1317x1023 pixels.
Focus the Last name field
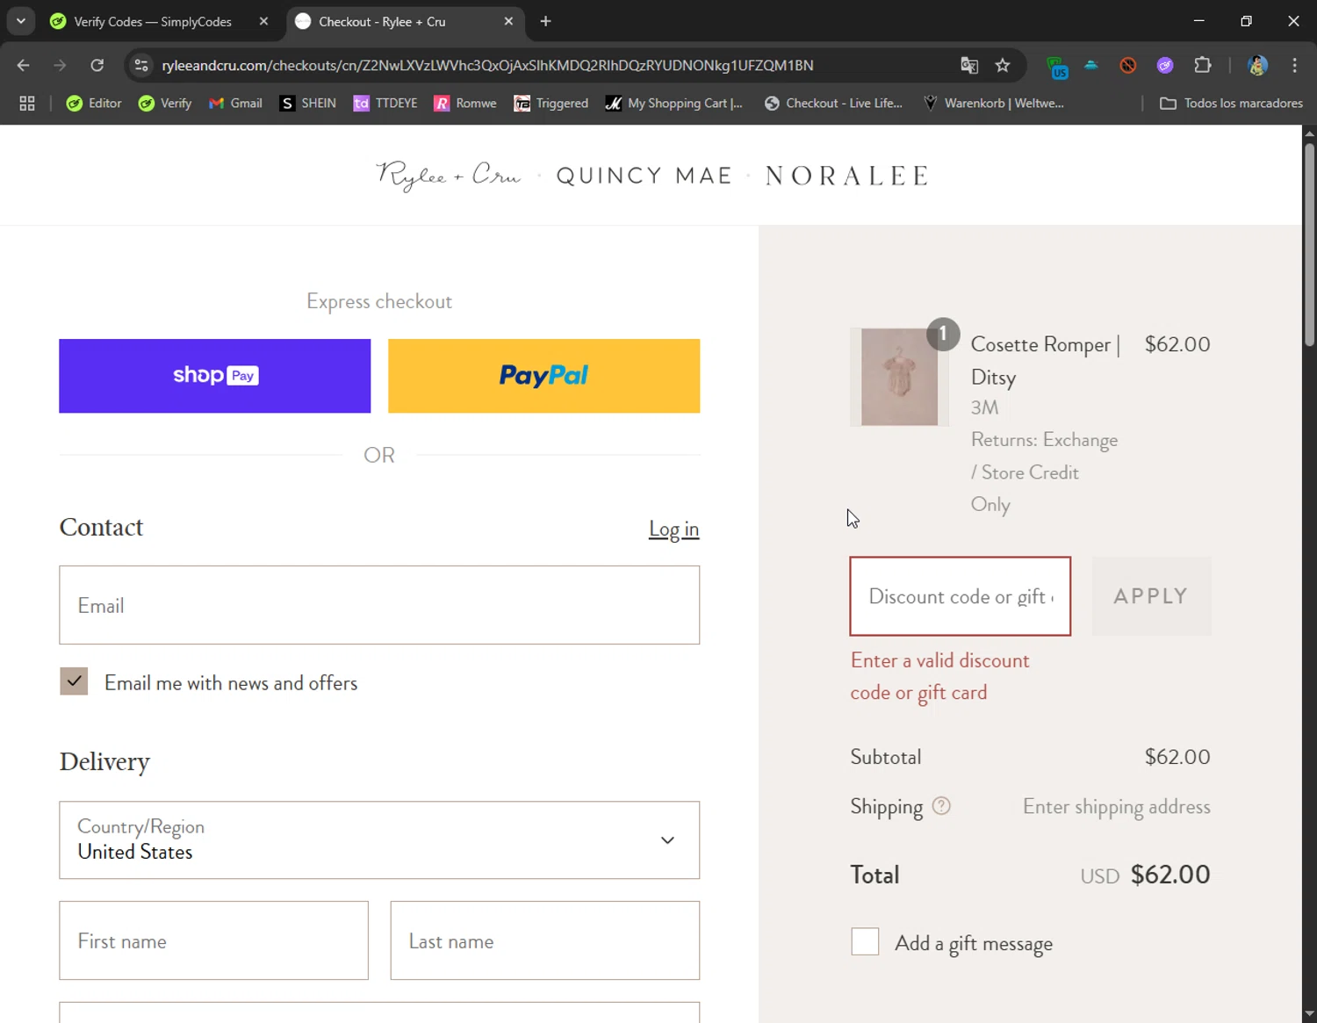(x=544, y=940)
